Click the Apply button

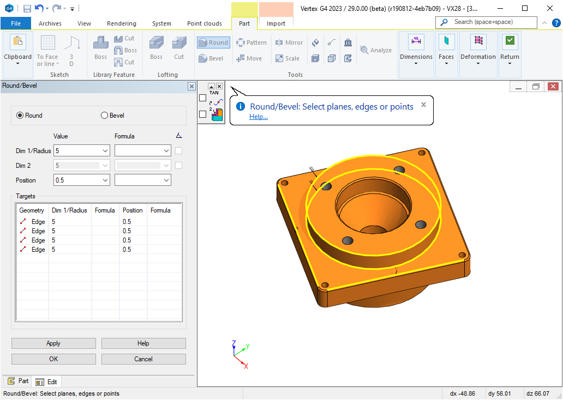pyautogui.click(x=53, y=343)
